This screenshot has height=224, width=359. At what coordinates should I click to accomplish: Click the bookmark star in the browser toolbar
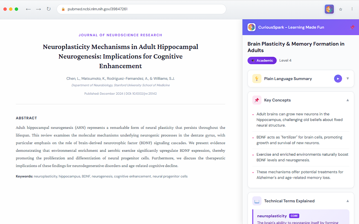point(340,9)
